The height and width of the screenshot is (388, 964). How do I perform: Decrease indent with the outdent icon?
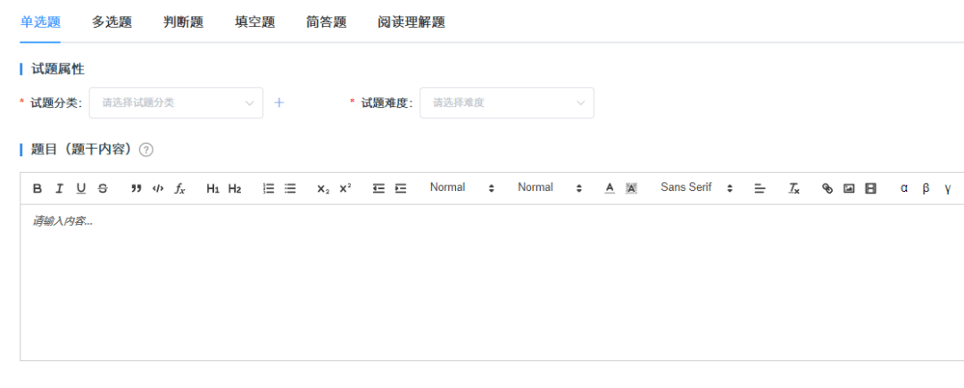[x=378, y=188]
